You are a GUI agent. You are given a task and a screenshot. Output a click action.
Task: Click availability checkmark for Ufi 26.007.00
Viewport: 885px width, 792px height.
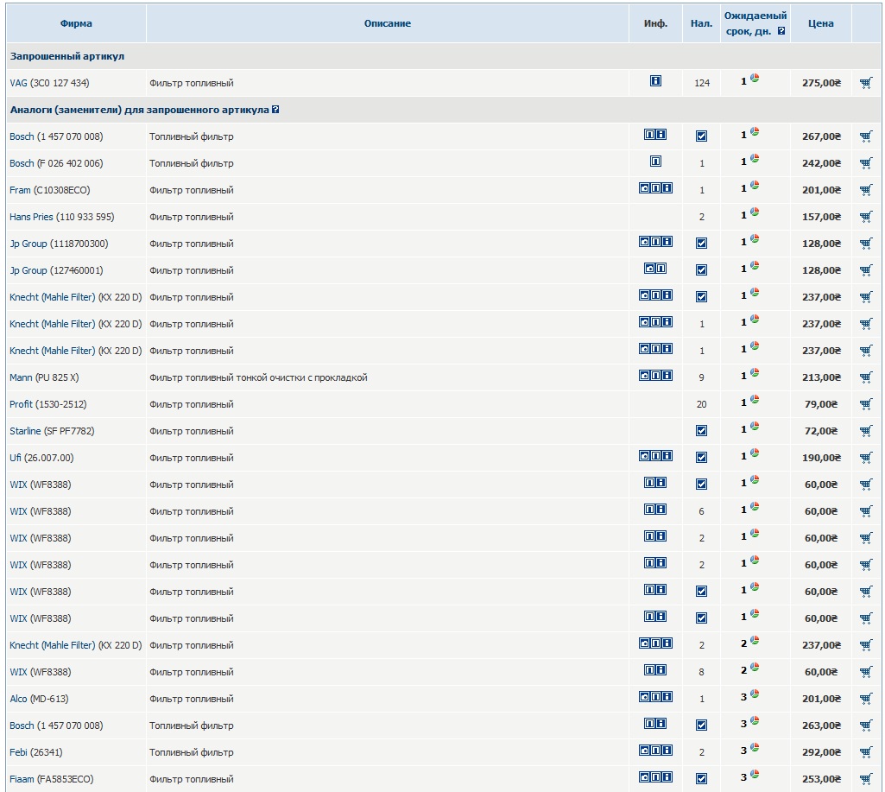(702, 457)
